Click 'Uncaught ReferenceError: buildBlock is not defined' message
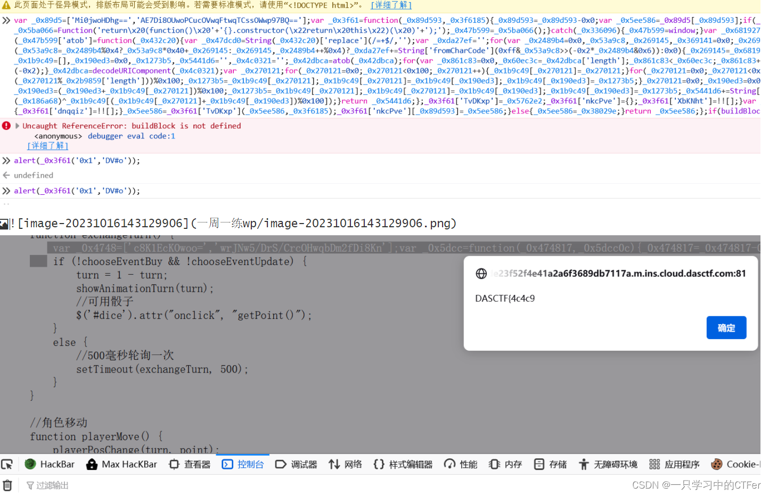Image resolution: width=769 pixels, height=495 pixels. click(x=132, y=126)
